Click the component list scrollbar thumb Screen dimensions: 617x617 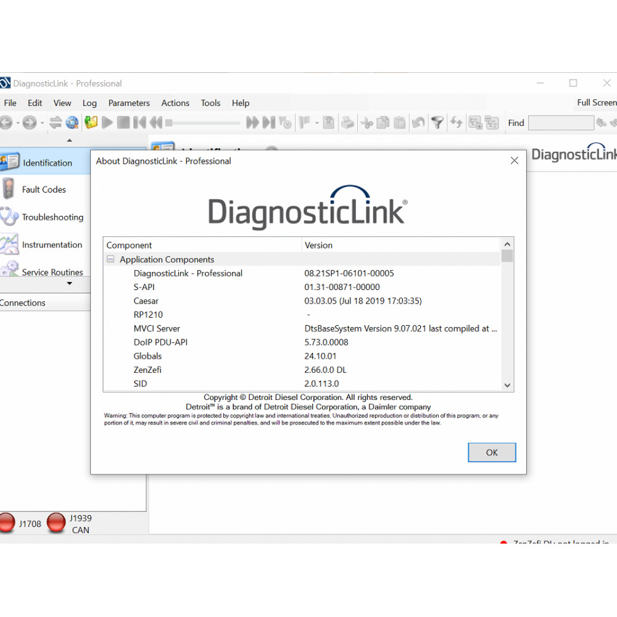click(507, 256)
